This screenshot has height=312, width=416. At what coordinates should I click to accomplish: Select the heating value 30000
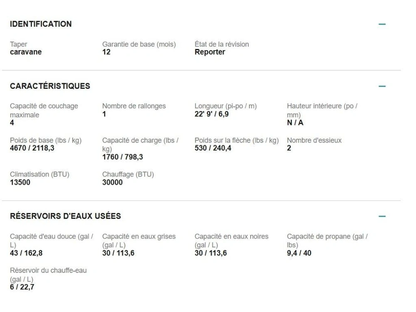(x=112, y=182)
